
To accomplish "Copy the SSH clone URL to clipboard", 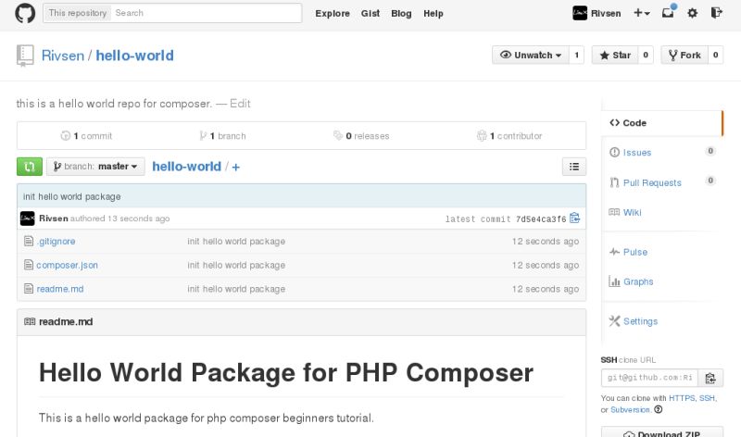I will point(710,378).
